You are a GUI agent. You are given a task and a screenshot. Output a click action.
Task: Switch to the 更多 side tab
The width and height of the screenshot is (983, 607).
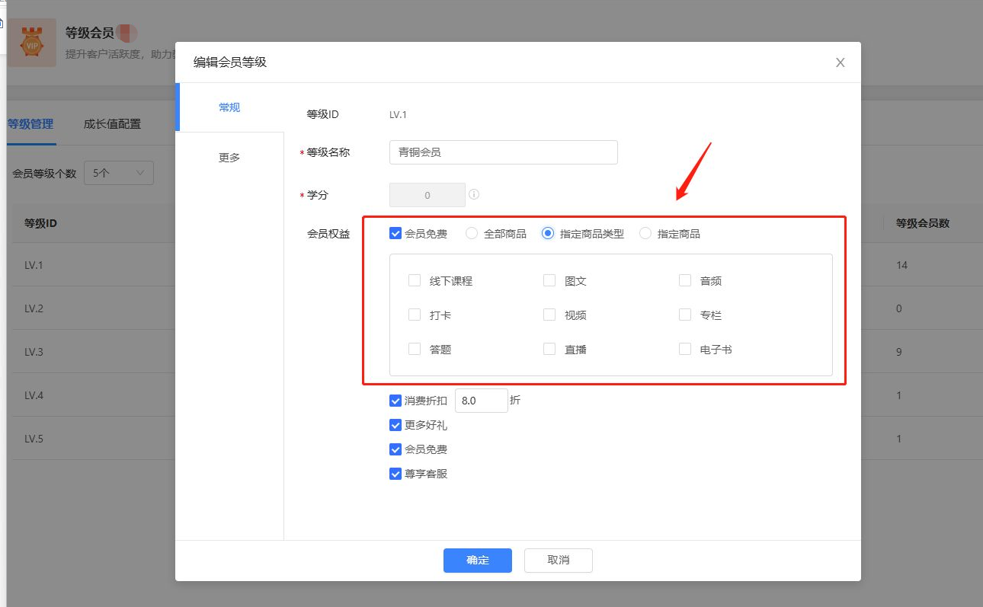pos(229,157)
